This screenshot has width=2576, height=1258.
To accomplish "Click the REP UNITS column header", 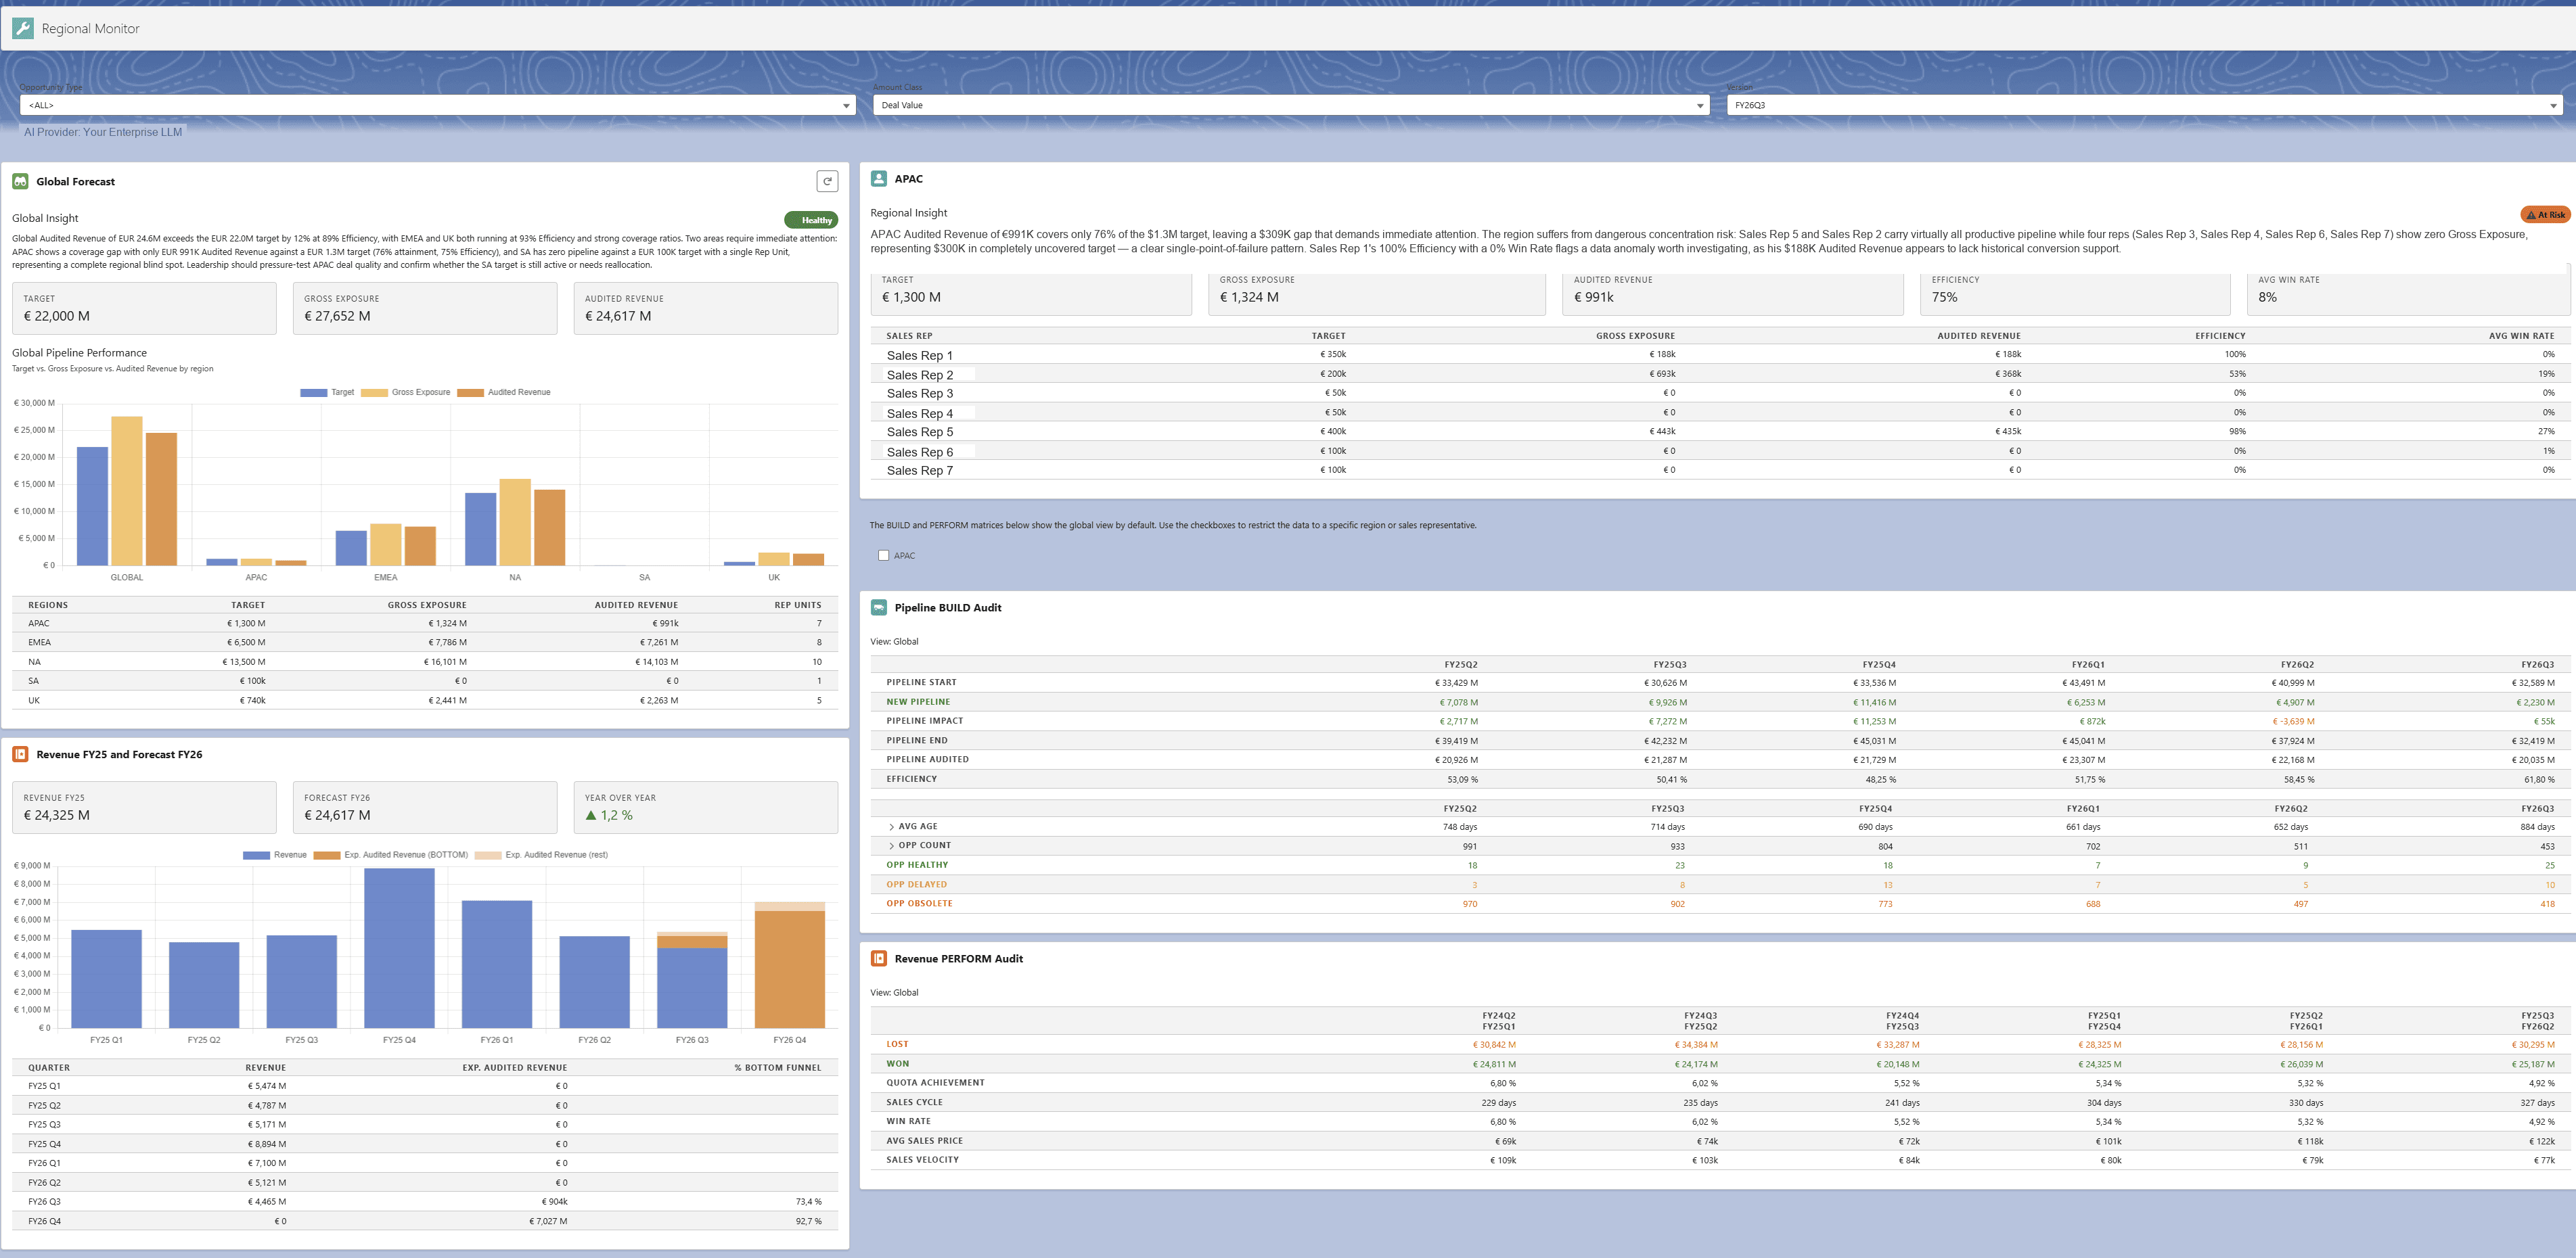I will [798, 605].
